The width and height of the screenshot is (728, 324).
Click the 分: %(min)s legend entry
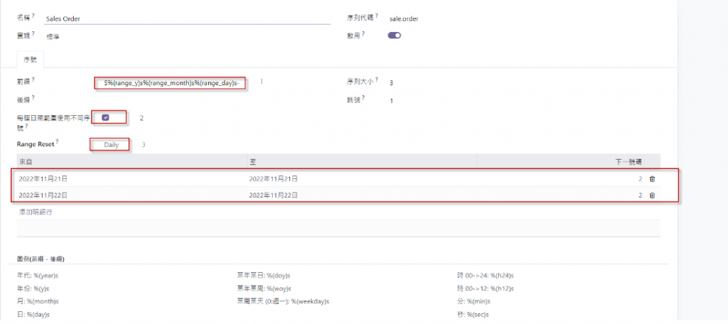tap(473, 301)
